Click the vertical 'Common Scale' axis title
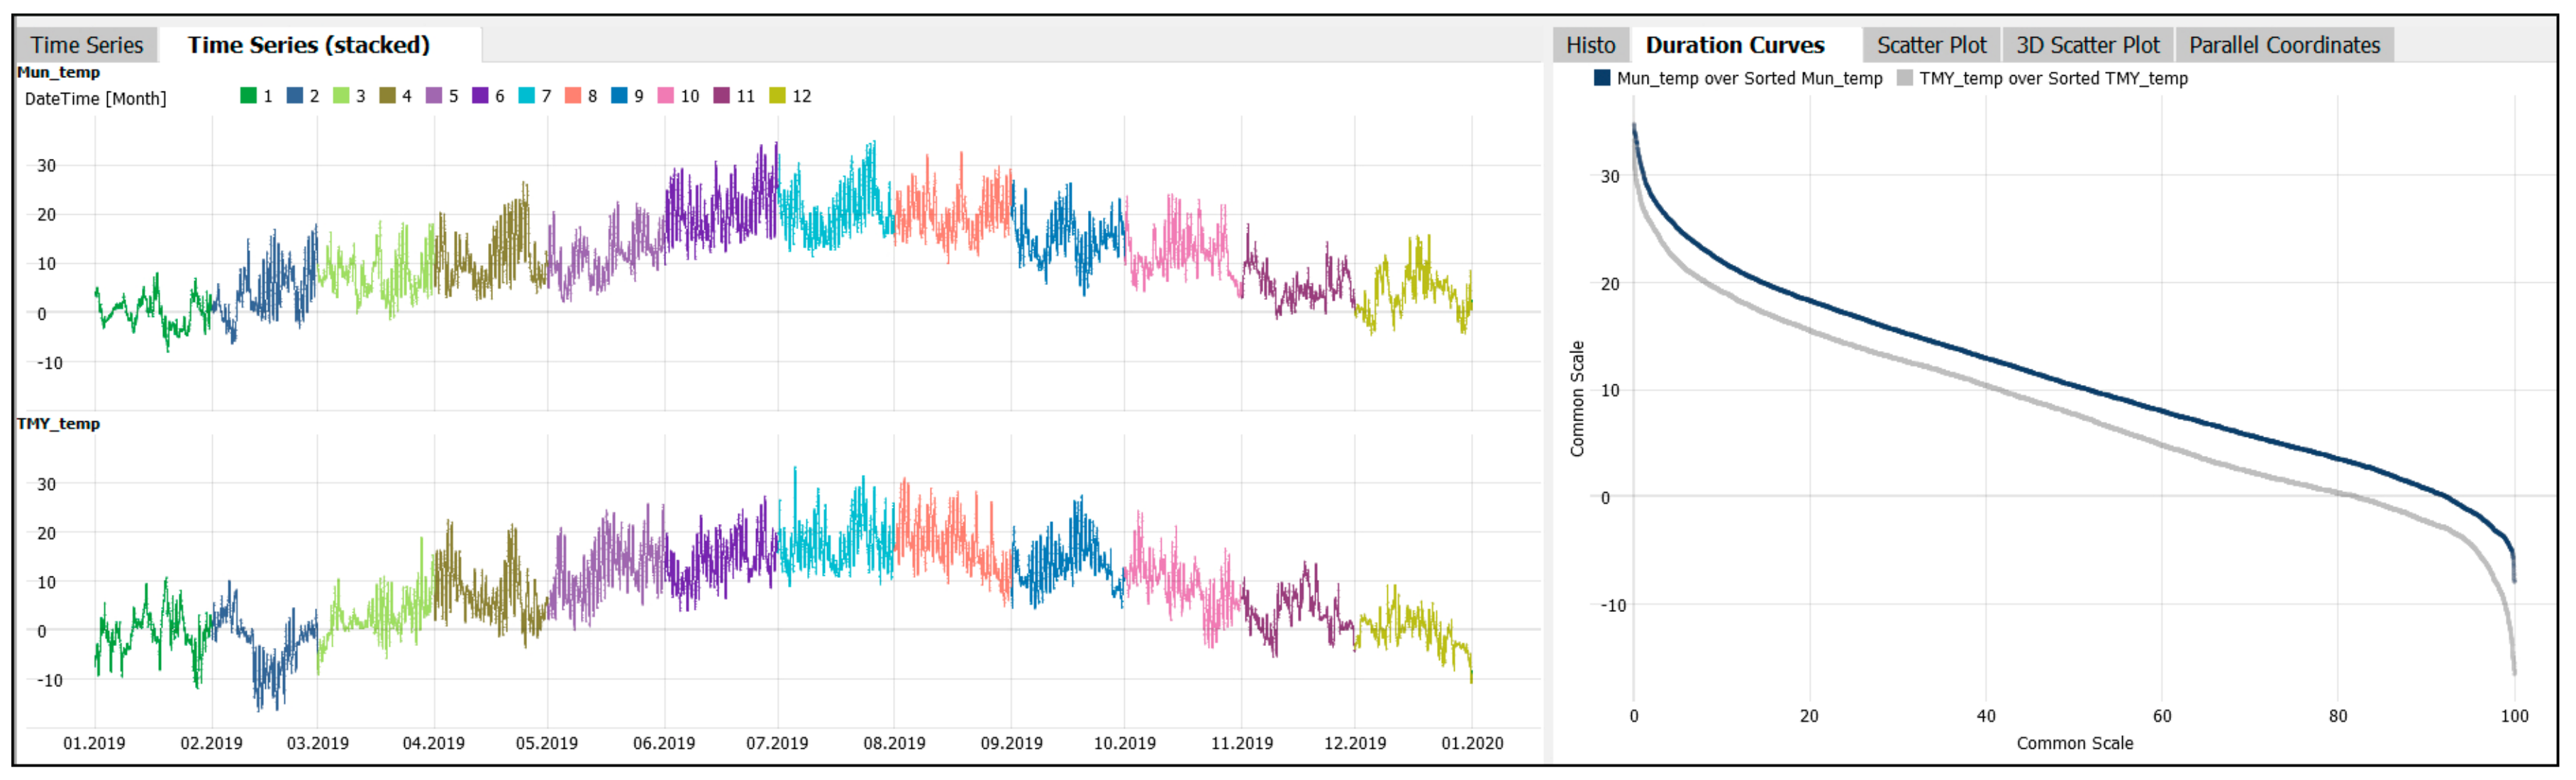 1577,399
